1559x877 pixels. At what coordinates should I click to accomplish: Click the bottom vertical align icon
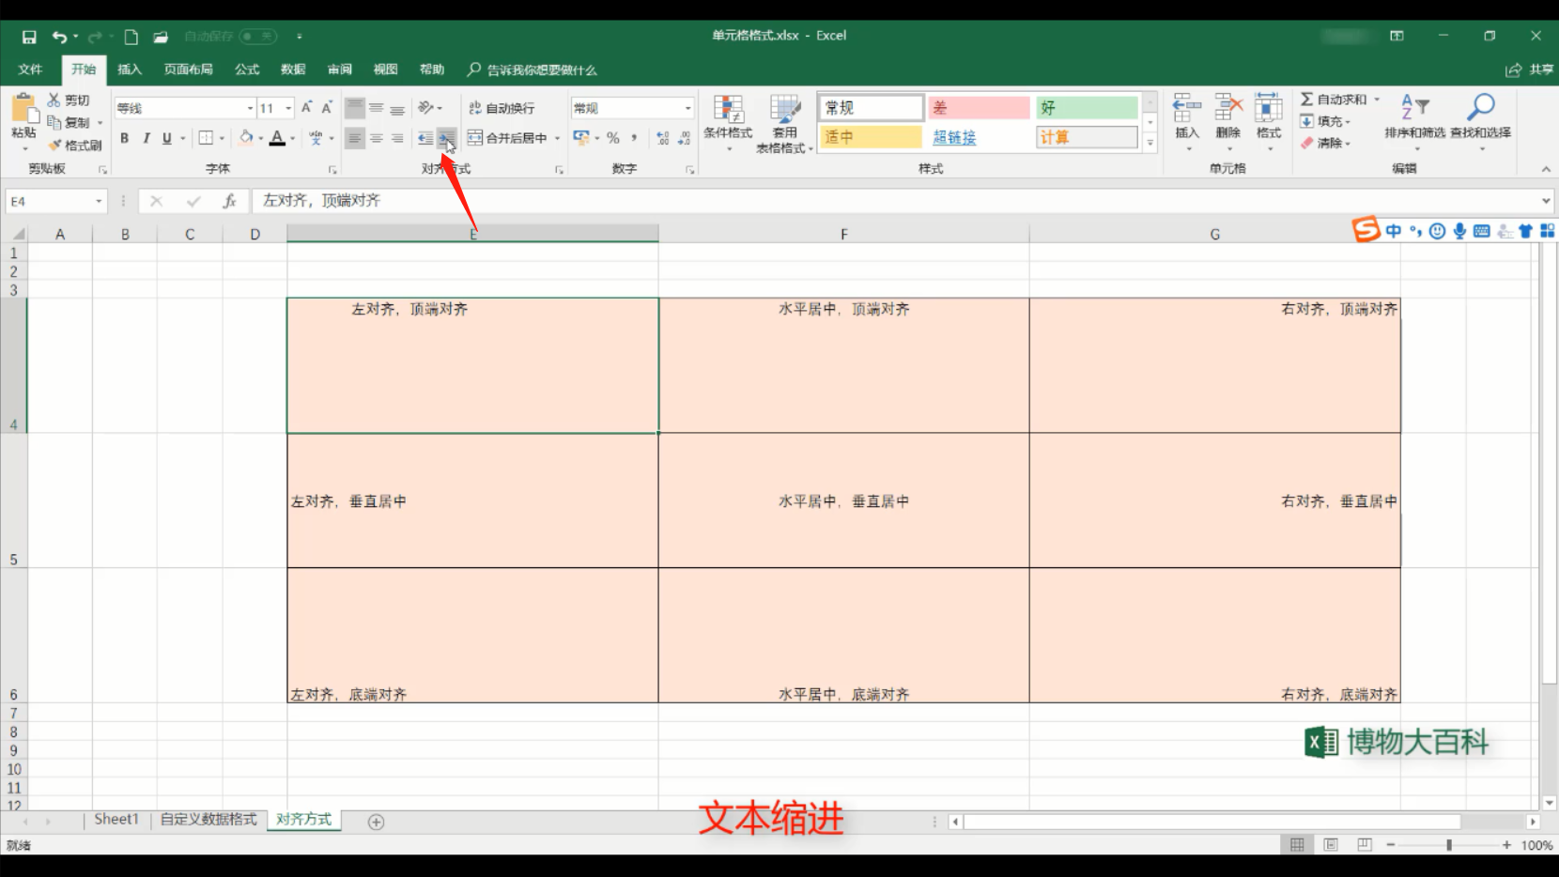[x=397, y=108]
